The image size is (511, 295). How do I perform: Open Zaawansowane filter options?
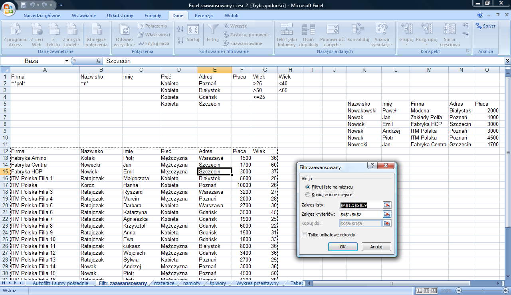click(x=243, y=43)
